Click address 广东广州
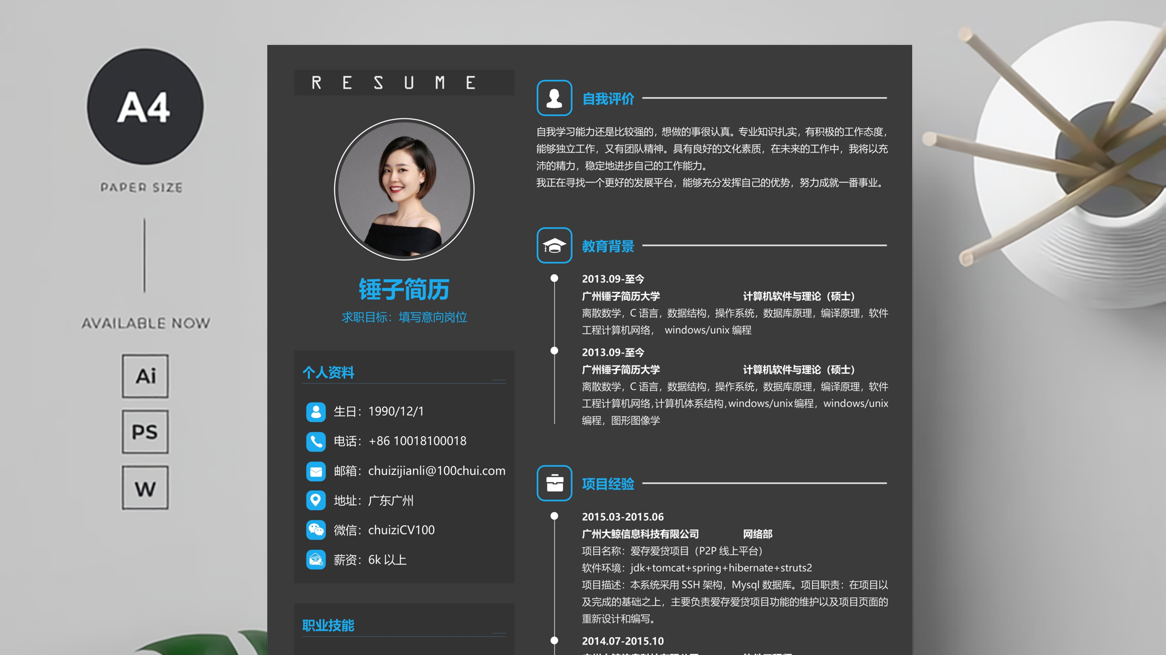Viewport: 1166px width, 655px height. pyautogui.click(x=391, y=501)
